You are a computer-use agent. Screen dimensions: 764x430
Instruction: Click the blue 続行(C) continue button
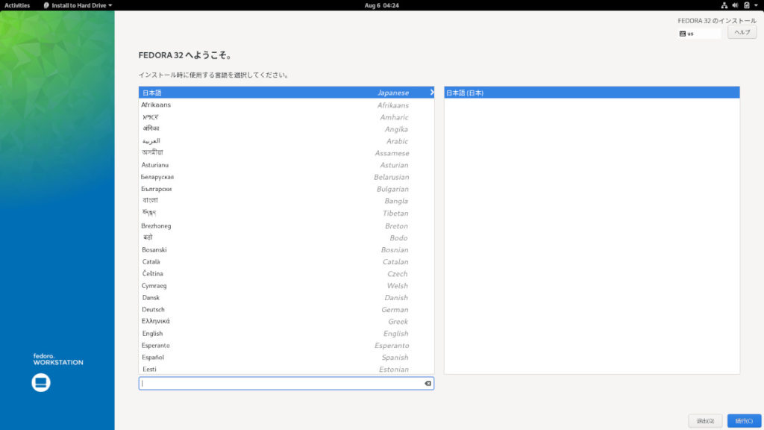(744, 421)
